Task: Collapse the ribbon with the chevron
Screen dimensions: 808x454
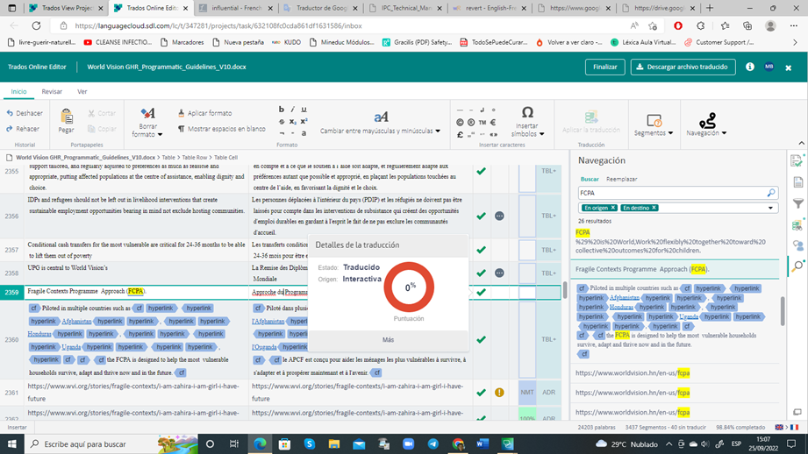Action: coord(801,143)
